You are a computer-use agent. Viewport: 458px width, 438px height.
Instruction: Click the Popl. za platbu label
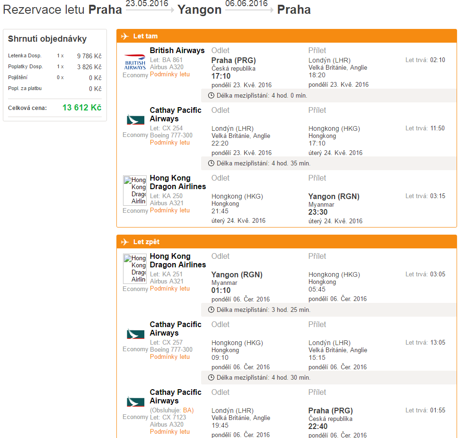(25, 88)
